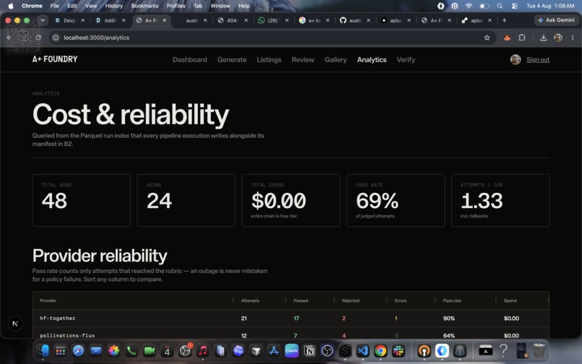This screenshot has height=364, width=582.
Task: Click the A+ FOUNDRY logo
Action: (55, 59)
